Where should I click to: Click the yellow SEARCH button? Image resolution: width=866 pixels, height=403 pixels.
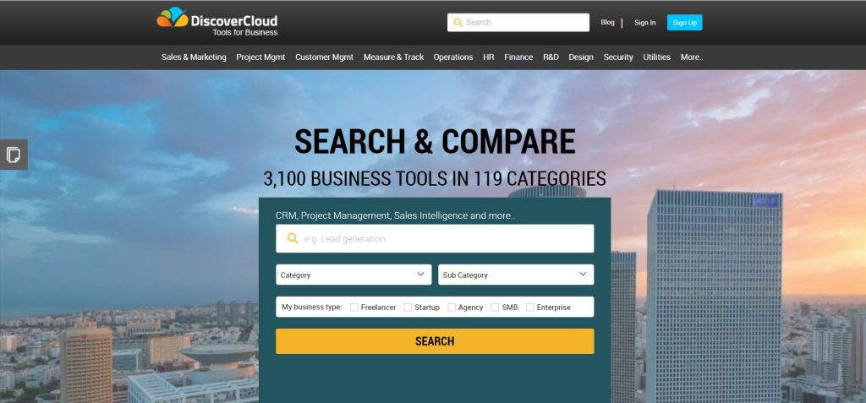(x=436, y=341)
